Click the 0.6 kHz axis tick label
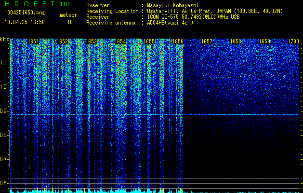This screenshot has width=303, height=193. 4,183
